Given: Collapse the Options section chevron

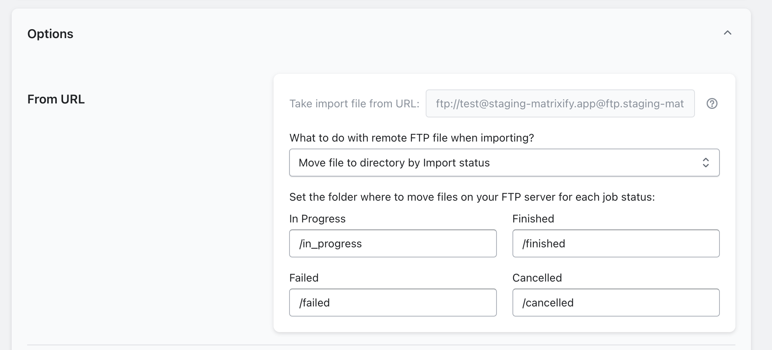Looking at the screenshot, I should [x=727, y=33].
